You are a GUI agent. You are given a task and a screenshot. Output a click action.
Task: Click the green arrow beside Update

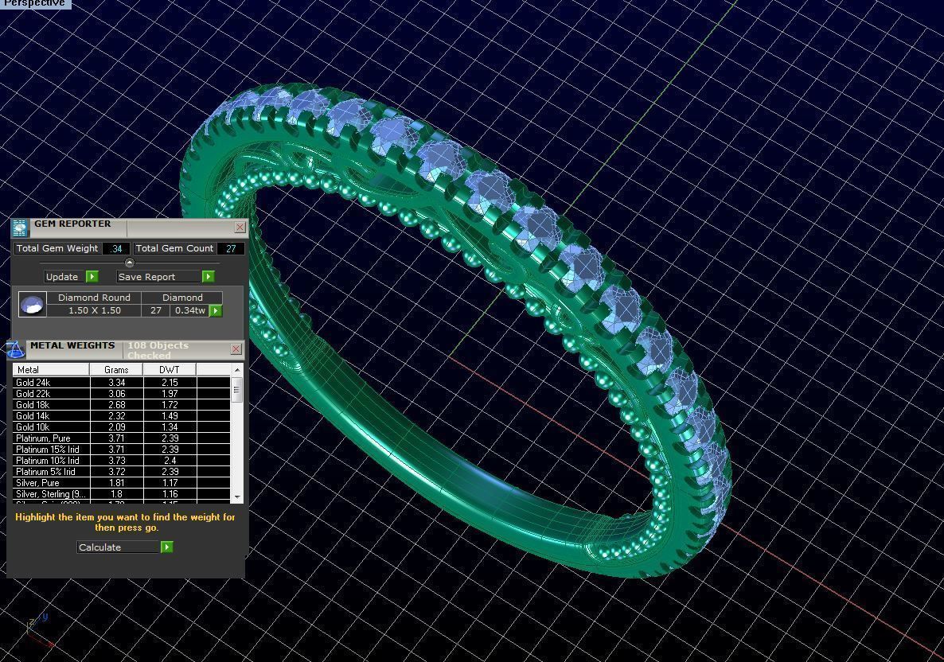[92, 276]
